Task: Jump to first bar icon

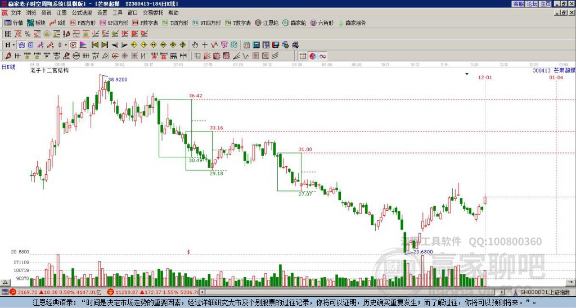Action: click(x=94, y=45)
